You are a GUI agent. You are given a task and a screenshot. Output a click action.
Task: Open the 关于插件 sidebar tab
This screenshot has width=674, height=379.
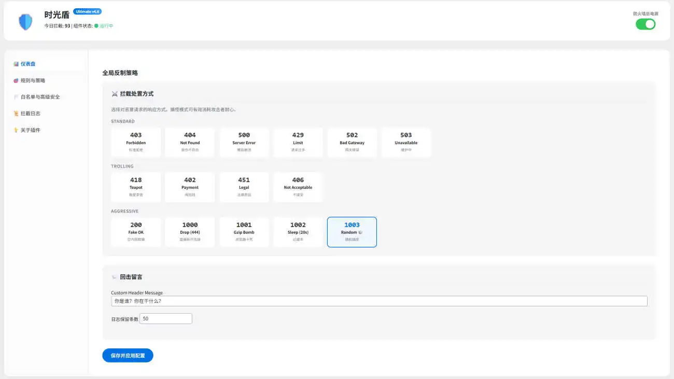(x=30, y=130)
